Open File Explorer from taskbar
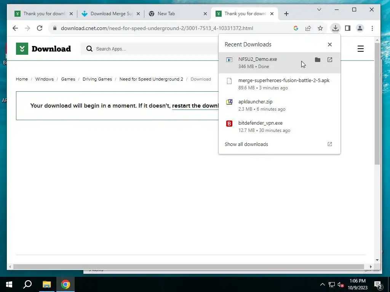This screenshot has width=390, height=292. pyautogui.click(x=46, y=284)
